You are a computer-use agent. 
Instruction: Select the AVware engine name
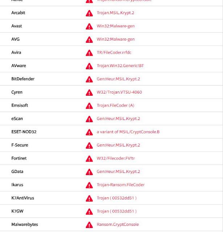(x=18, y=66)
